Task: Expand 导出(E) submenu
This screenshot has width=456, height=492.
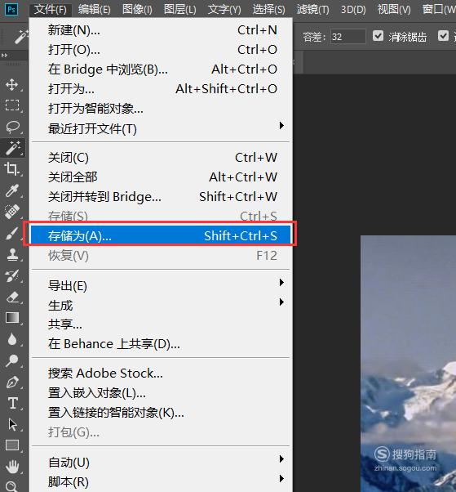Action: point(162,285)
